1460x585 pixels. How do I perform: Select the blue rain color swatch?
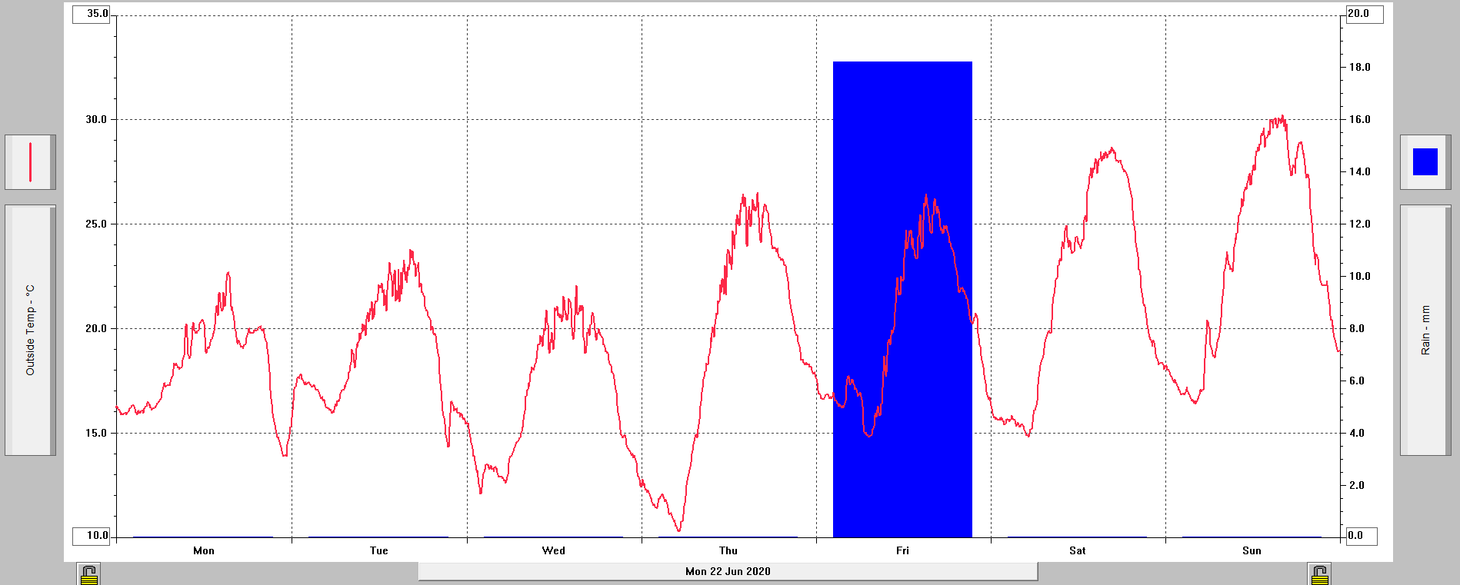(x=1425, y=162)
